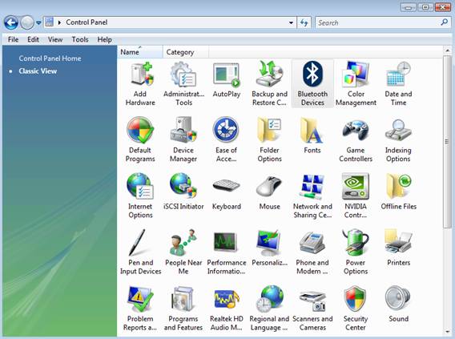Expand the Control Panel breadcrumb arrow
Image resolution: width=455 pixels, height=339 pixels.
click(x=59, y=22)
